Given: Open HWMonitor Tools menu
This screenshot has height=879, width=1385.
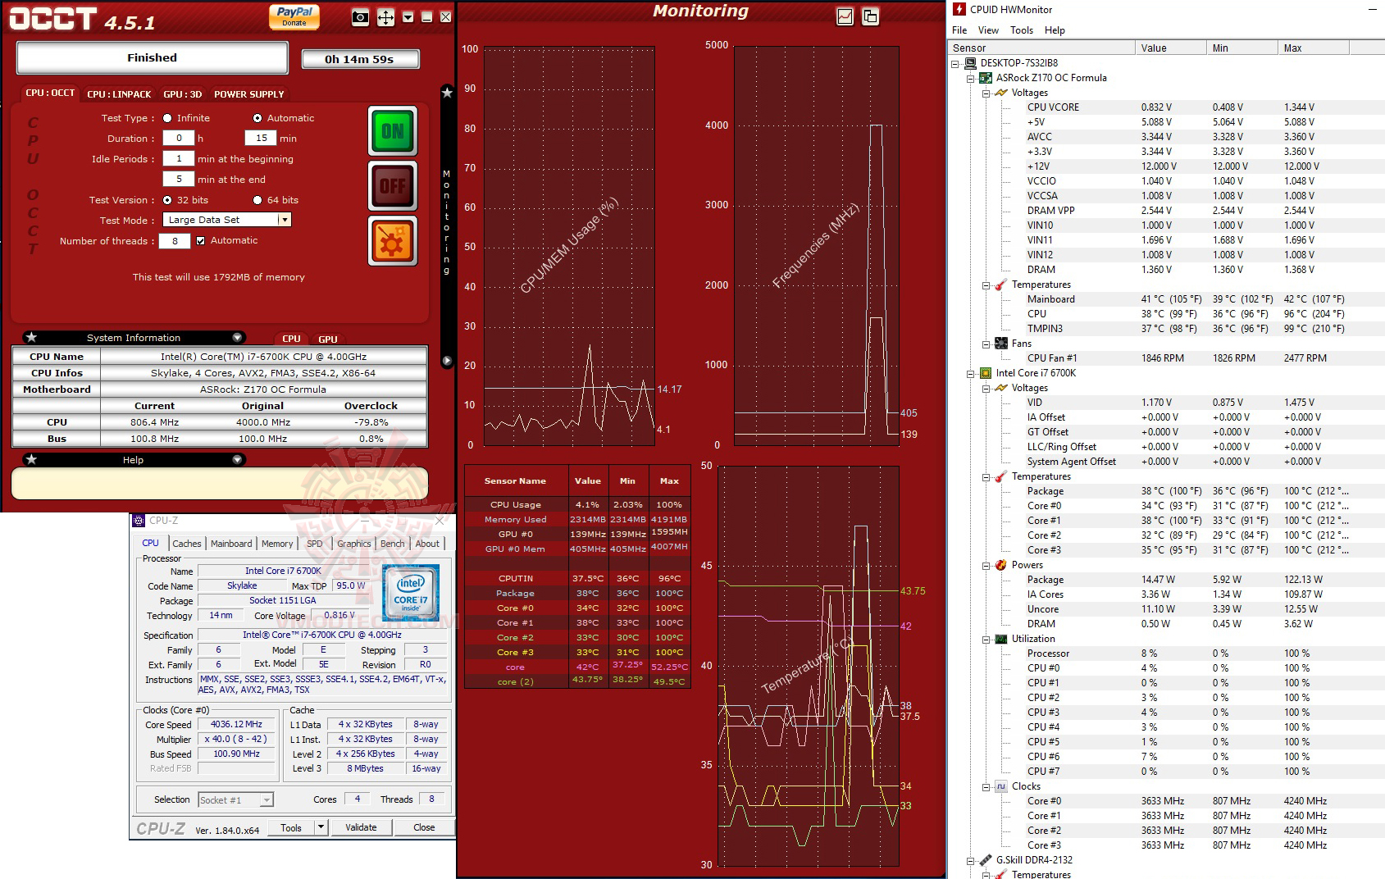Looking at the screenshot, I should tap(1022, 30).
